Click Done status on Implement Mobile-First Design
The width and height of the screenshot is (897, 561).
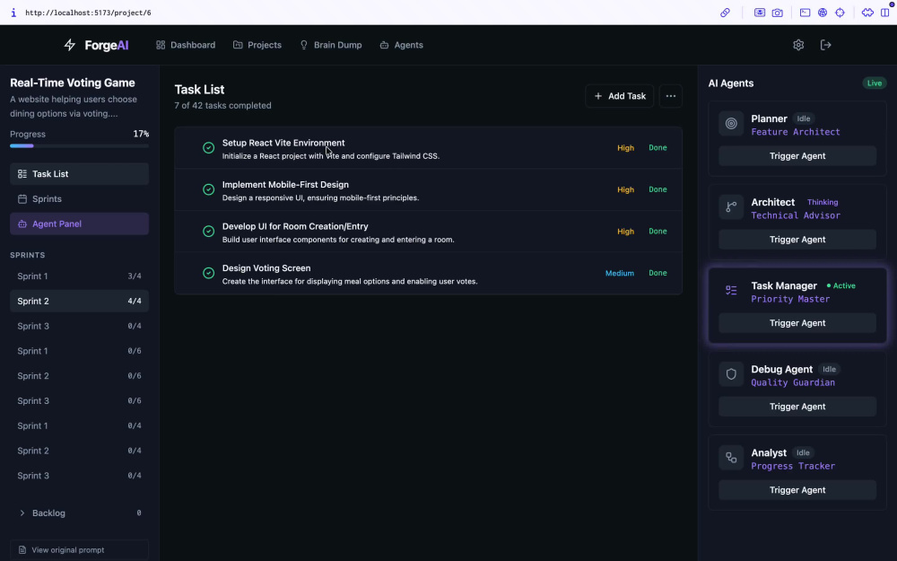[x=658, y=189]
